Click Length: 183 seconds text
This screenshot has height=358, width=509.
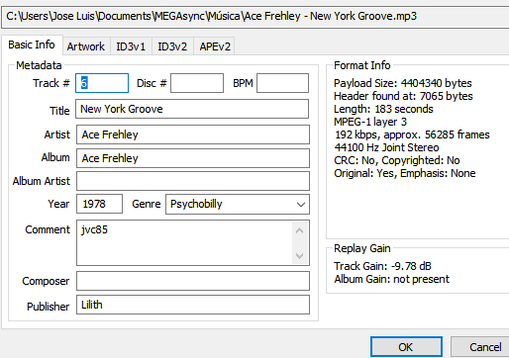383,109
